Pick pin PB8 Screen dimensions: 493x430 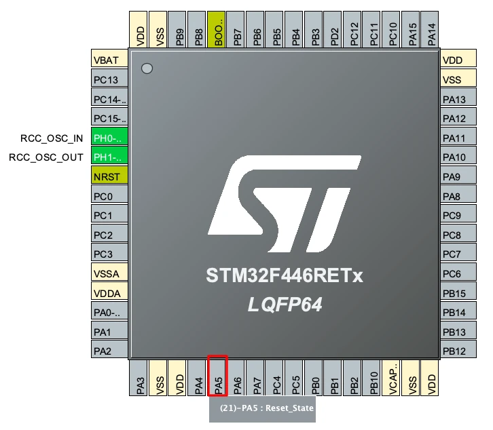pyautogui.click(x=196, y=29)
